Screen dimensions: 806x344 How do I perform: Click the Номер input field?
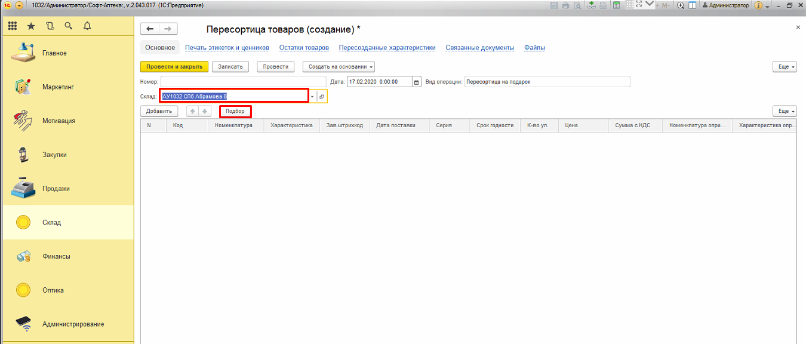243,82
